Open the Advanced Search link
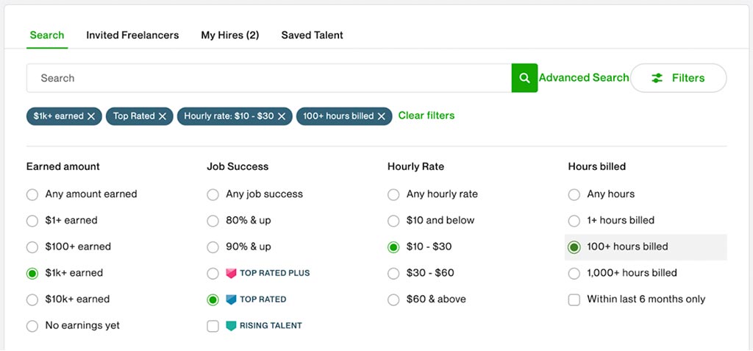753x351 pixels. tap(584, 78)
